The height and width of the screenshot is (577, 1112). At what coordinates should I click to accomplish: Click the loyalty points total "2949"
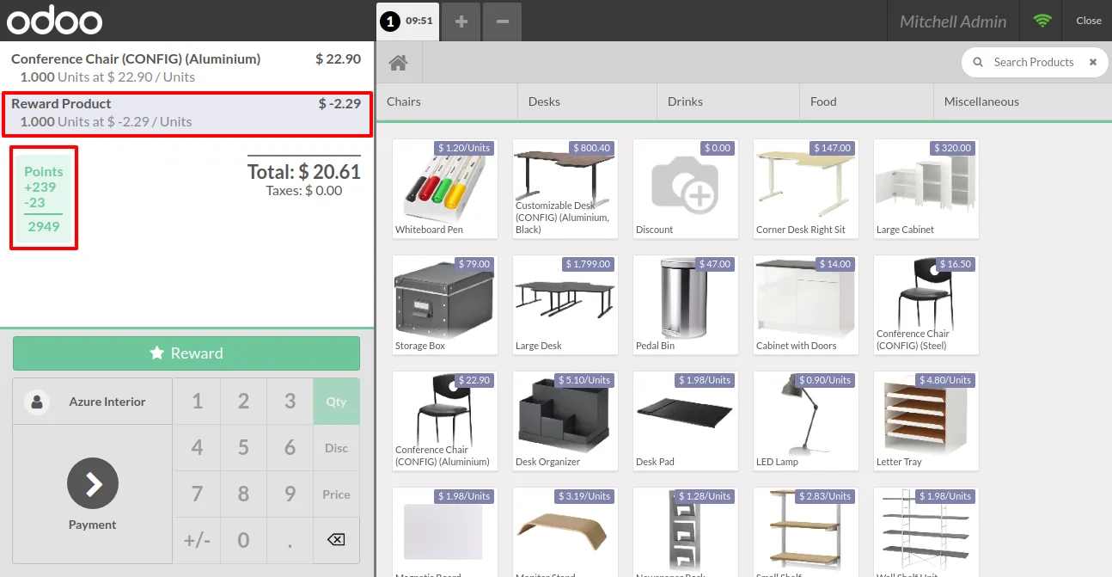click(x=44, y=227)
